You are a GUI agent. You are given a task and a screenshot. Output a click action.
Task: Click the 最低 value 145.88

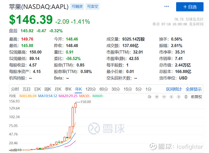pos(27,45)
